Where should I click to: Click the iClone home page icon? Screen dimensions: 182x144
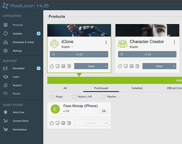point(52,66)
